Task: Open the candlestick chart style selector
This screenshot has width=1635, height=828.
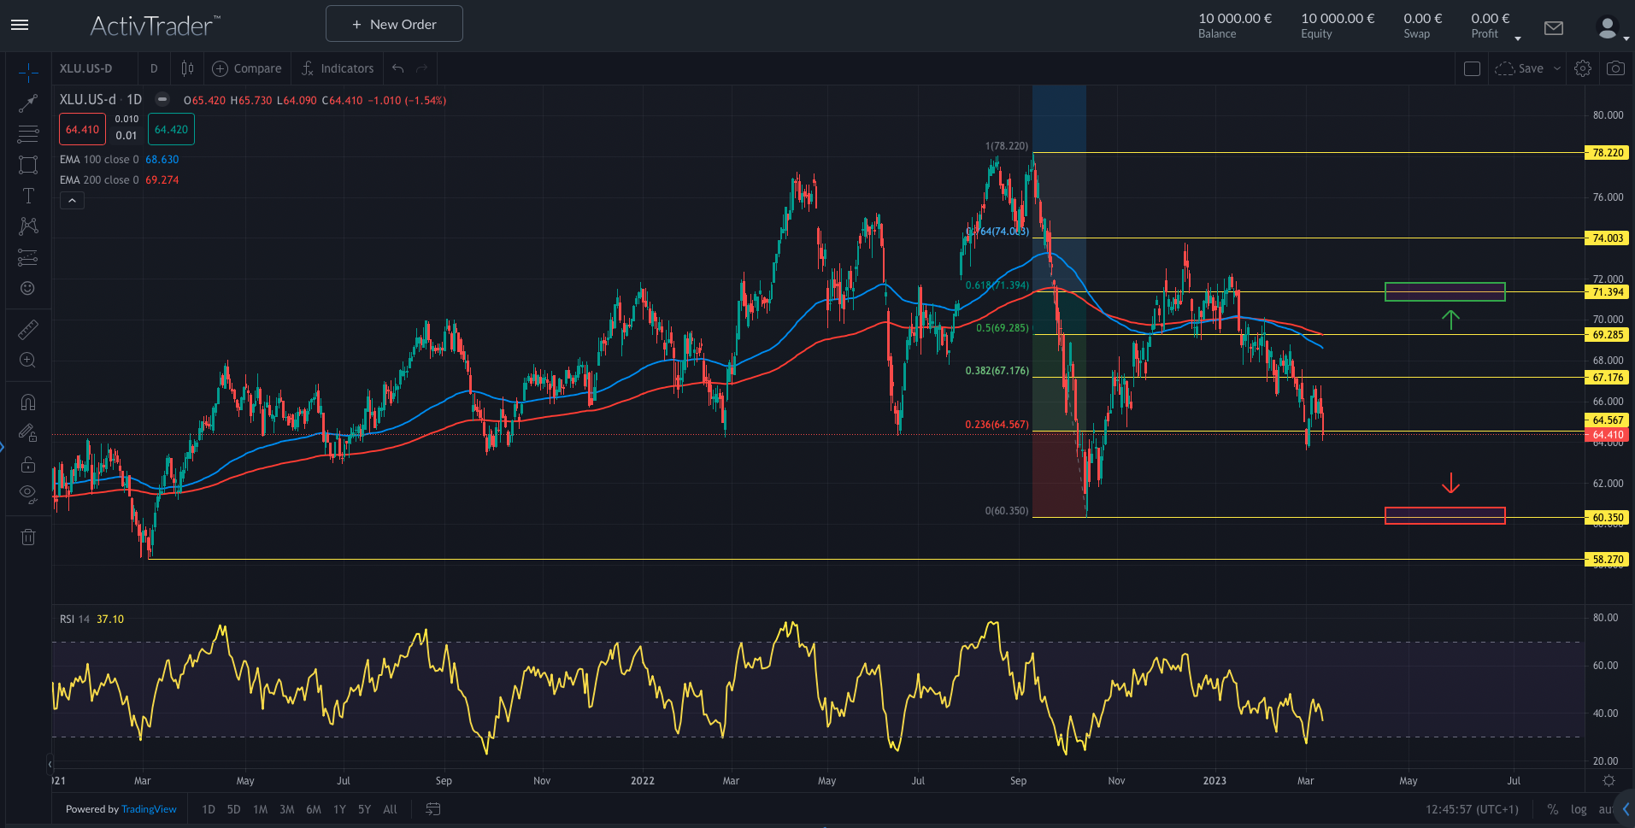Action: 187,68
